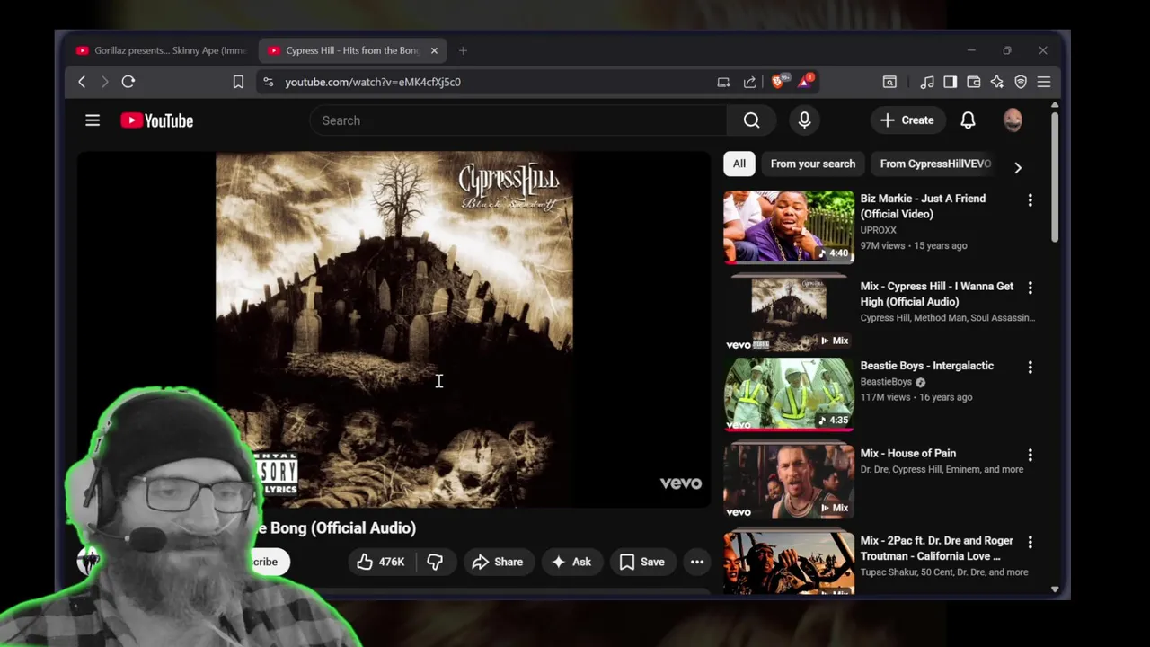Open Biz Markie video thumbnail

(x=789, y=226)
